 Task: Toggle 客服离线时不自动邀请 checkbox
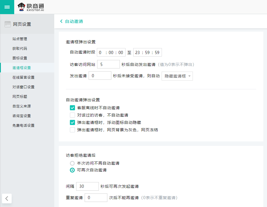[x=72, y=108]
